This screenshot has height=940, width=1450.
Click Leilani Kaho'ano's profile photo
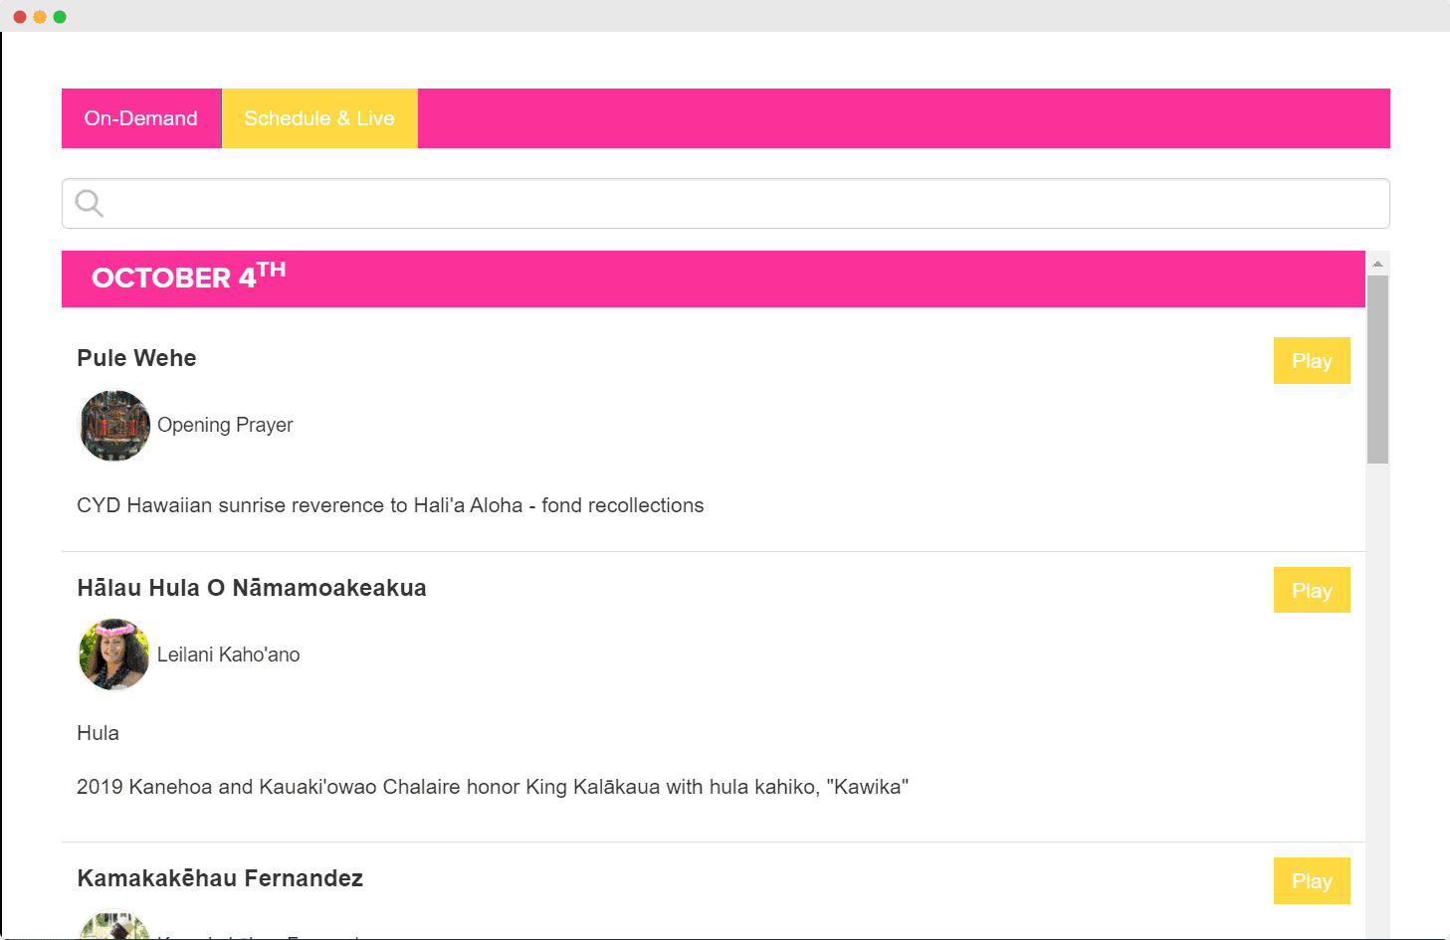(x=113, y=655)
